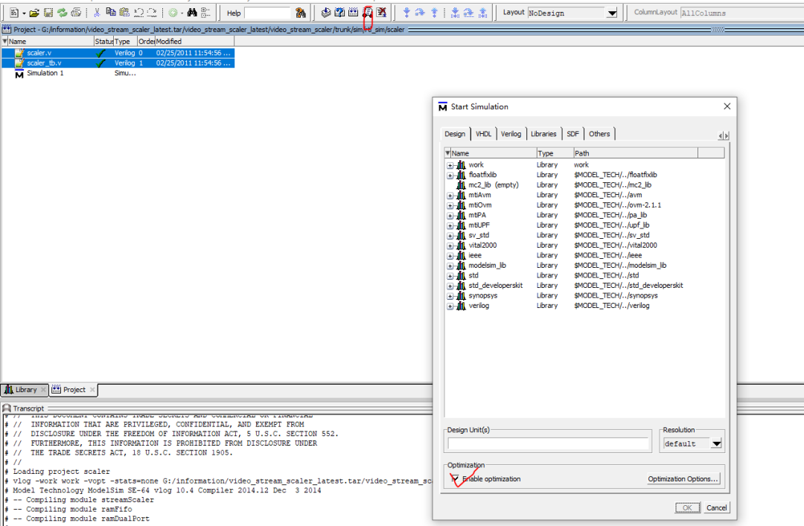Click the binoculars Find icon
Viewport: 804px width, 526px height.
click(192, 13)
